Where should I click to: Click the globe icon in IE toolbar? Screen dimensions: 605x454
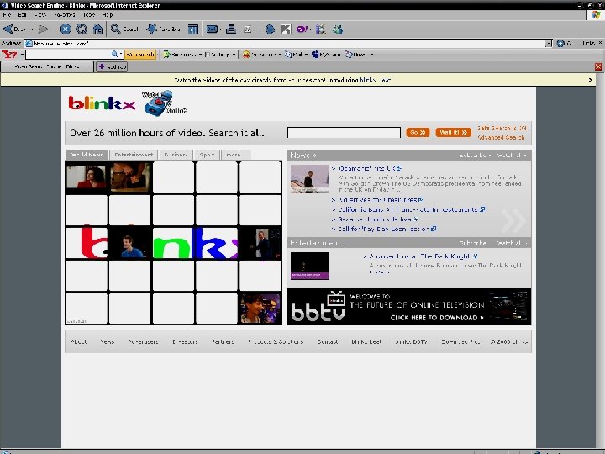pyautogui.click(x=270, y=29)
